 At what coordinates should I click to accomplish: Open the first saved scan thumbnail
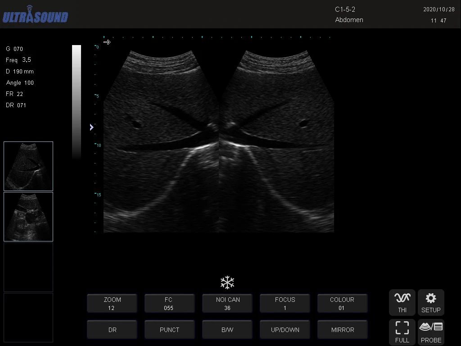[28, 166]
